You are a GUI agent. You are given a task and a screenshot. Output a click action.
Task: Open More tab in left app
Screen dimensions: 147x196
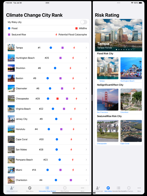point(82,189)
